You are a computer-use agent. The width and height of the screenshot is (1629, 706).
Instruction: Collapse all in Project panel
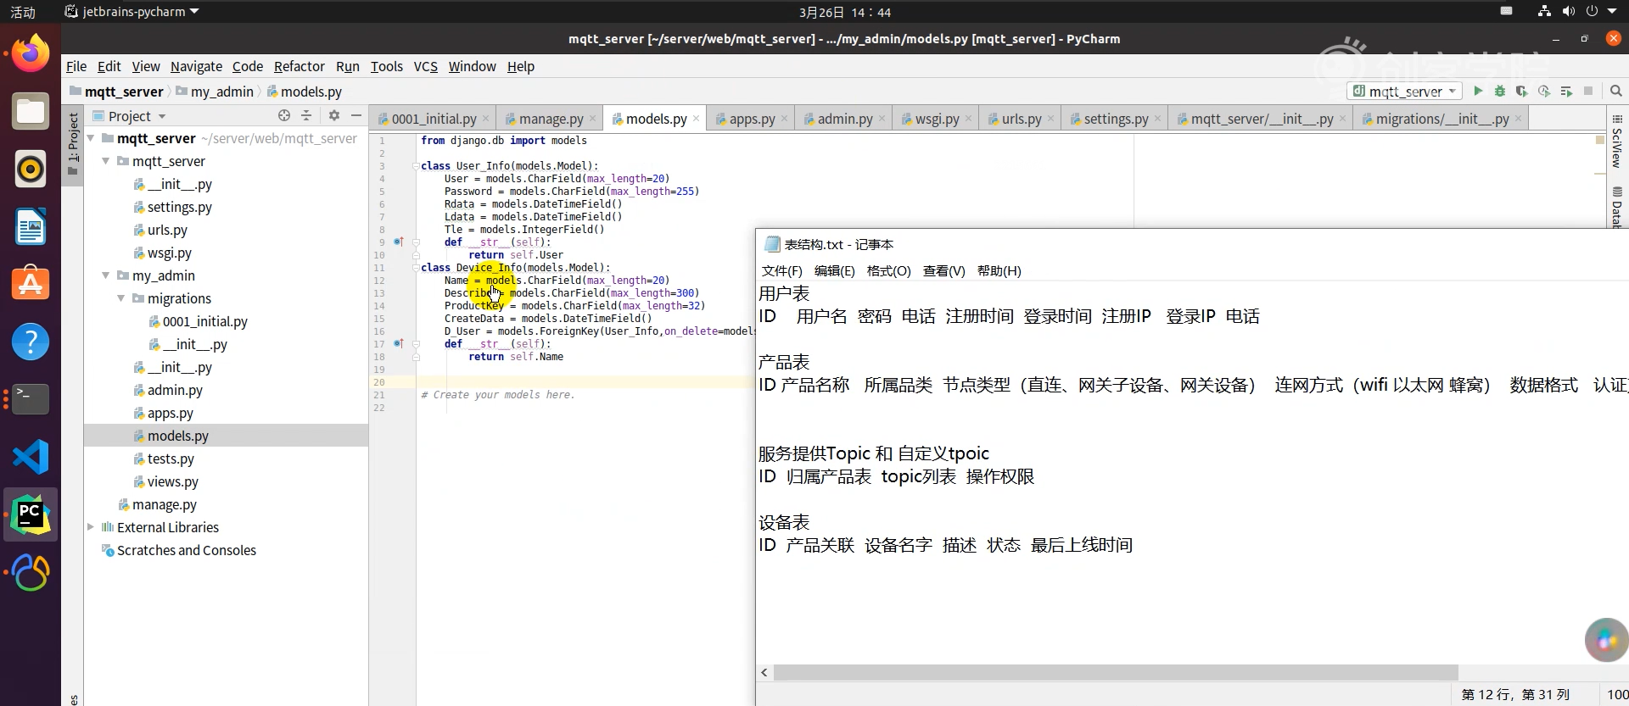pos(306,115)
